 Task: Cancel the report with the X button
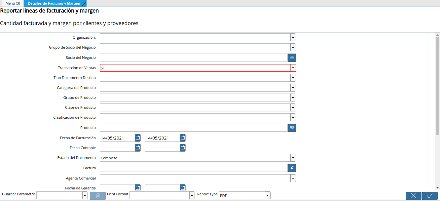click(x=414, y=196)
